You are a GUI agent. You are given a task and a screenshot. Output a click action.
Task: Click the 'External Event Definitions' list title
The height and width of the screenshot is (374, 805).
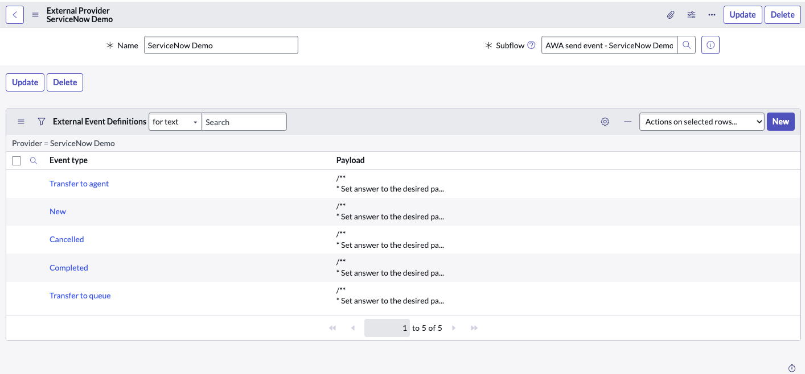tap(100, 122)
